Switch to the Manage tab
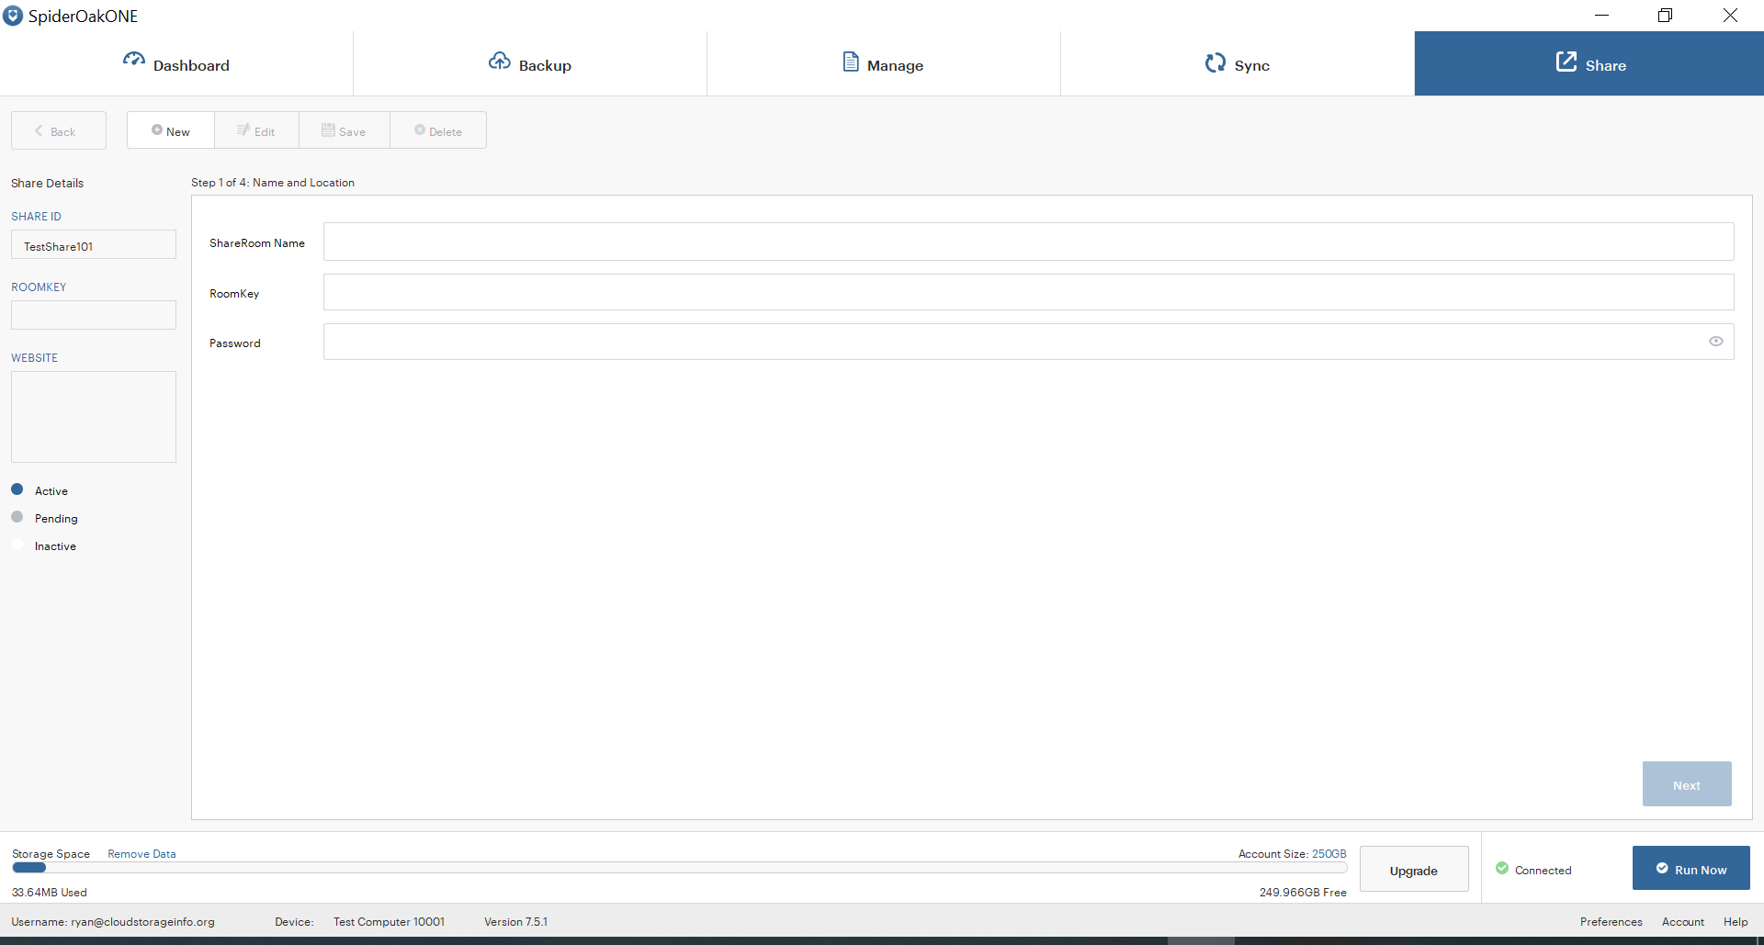This screenshot has height=945, width=1764. point(882,63)
